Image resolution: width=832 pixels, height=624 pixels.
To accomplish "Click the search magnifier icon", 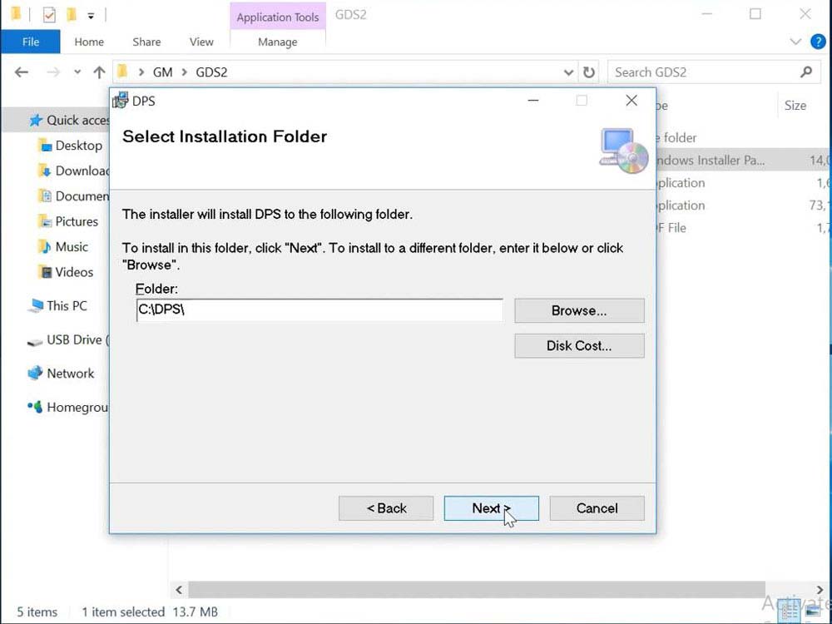I will [805, 72].
